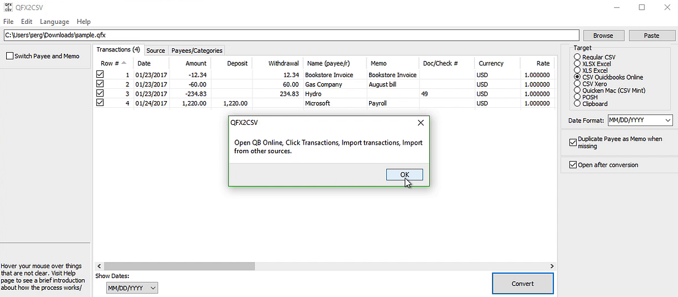
Task: Click the Bookstore Invoice payee name cell
Action: pyautogui.click(x=335, y=75)
